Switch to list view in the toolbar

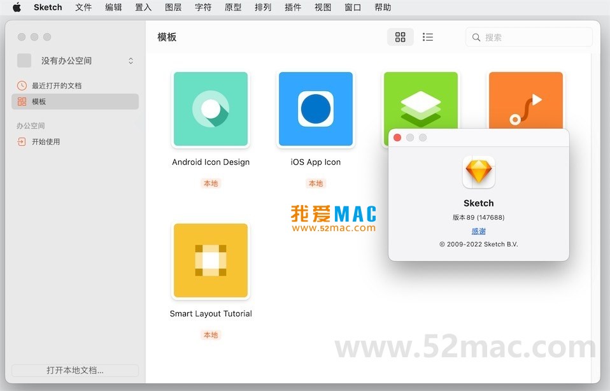point(428,37)
